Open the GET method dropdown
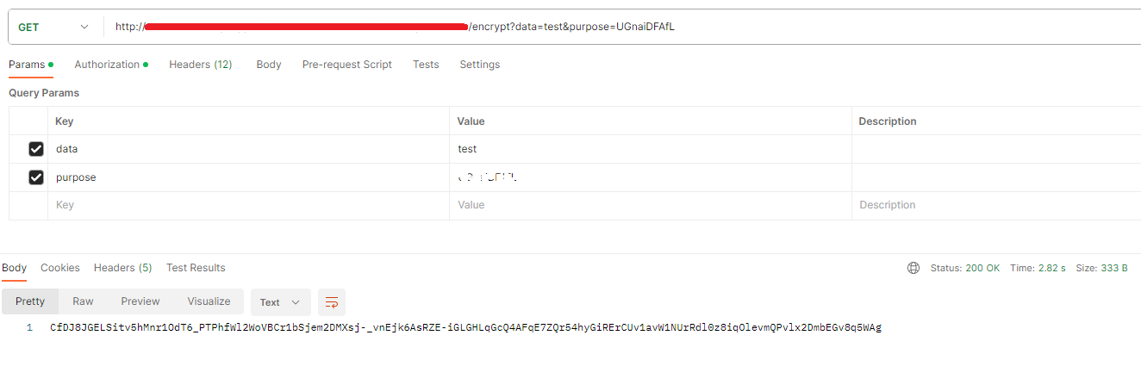Viewport: 1141px width, 385px height. coord(53,27)
